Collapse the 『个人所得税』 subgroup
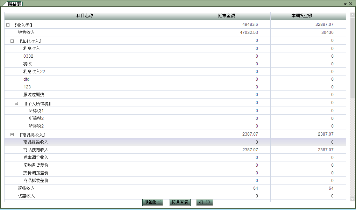This screenshot has height=210, width=356. tap(16, 103)
